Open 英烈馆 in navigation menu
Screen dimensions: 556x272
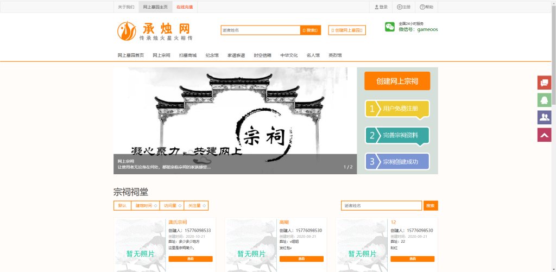click(335, 55)
